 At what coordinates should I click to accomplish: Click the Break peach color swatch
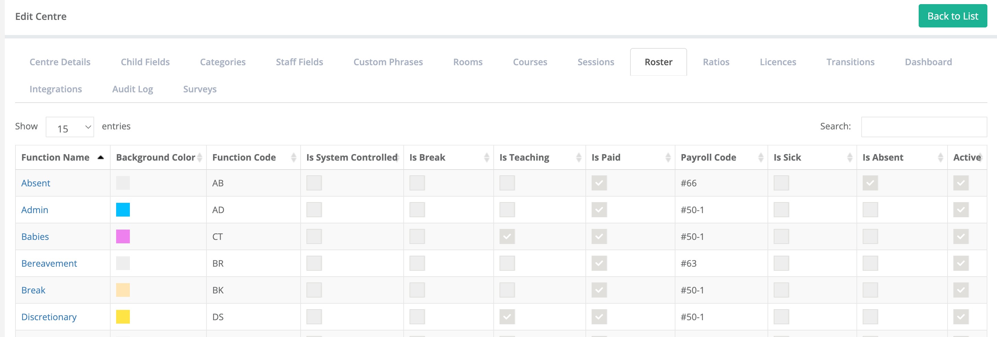click(x=123, y=290)
